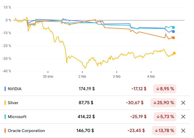Remove Silver from the comparison
Viewport: 194px width, 138px height.
[x=183, y=103]
